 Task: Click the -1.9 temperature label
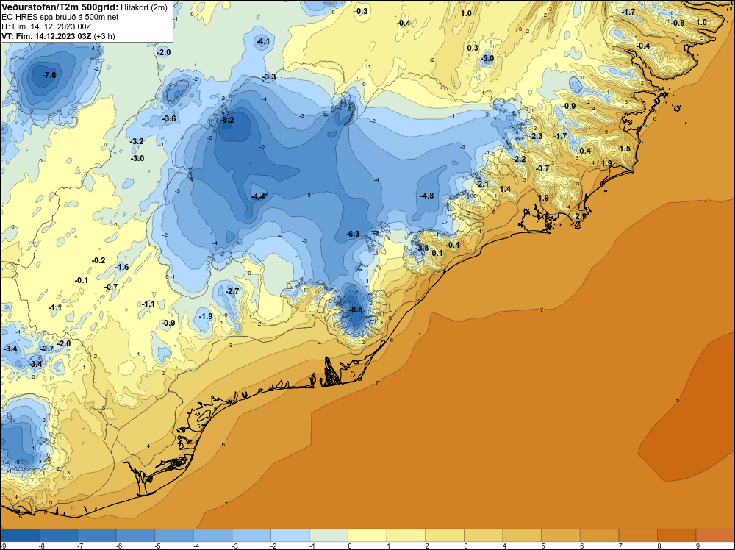tap(206, 316)
